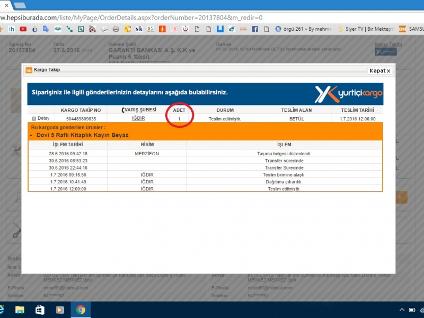Open the YouTube bookmark icon
This screenshot has width=424, height=318.
(23, 29)
